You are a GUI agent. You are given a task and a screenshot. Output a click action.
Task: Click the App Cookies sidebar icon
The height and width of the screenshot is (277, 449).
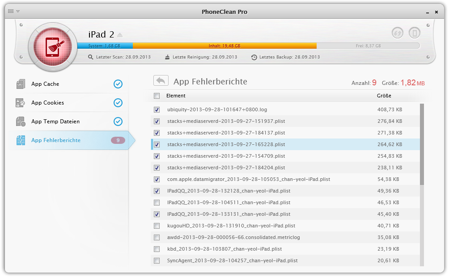coord(21,103)
